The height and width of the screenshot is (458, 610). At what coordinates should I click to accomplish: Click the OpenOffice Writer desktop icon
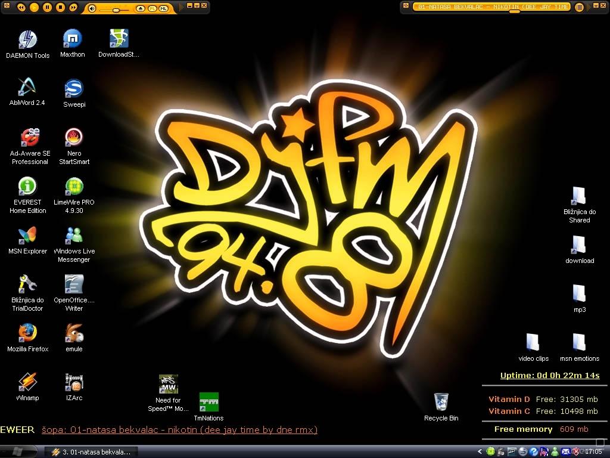click(x=74, y=293)
